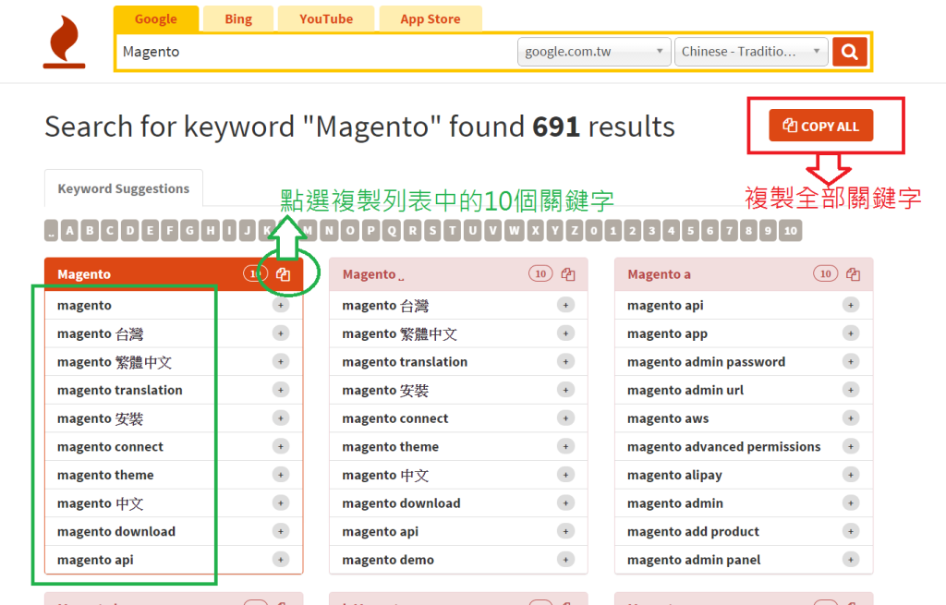946x605 pixels.
Task: Click the Magento search input field
Action: click(x=314, y=52)
